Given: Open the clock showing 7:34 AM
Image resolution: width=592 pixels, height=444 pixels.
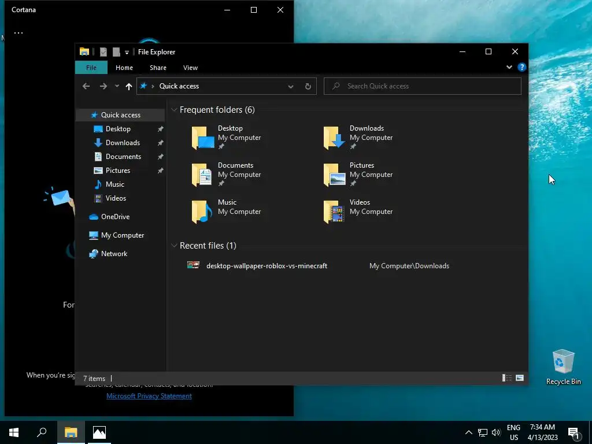Looking at the screenshot, I should tap(542, 432).
